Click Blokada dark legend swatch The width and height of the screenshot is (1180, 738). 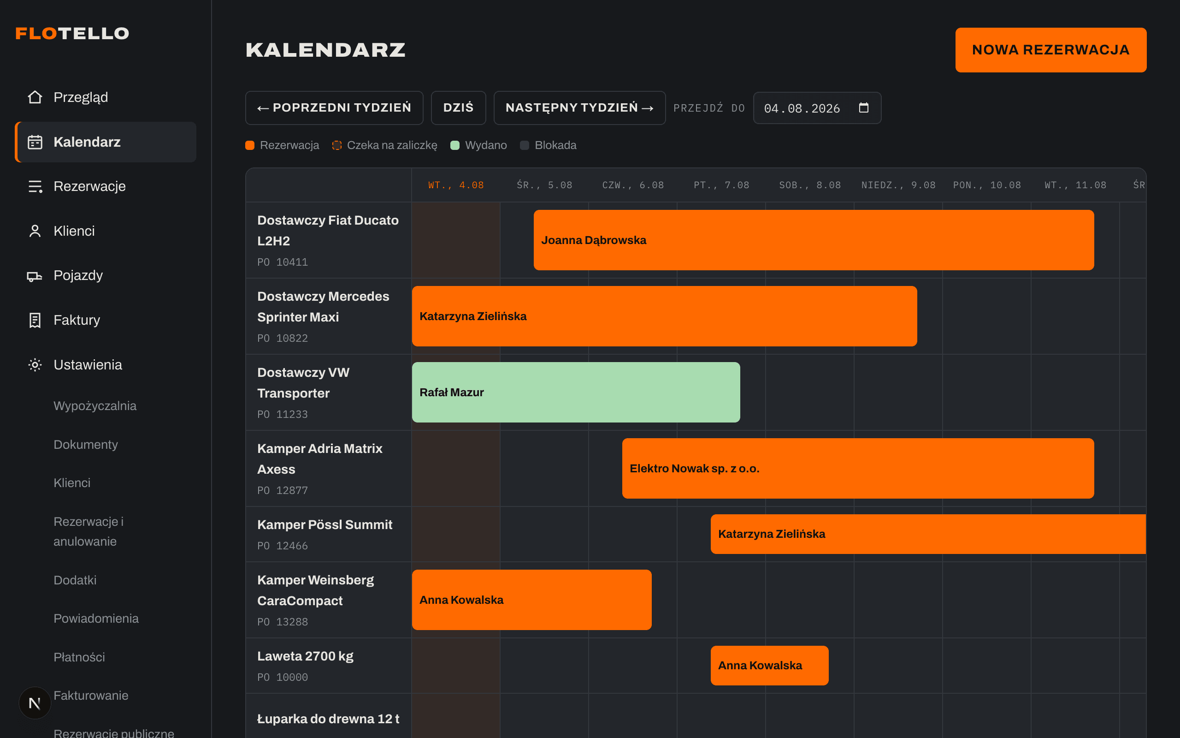525,145
